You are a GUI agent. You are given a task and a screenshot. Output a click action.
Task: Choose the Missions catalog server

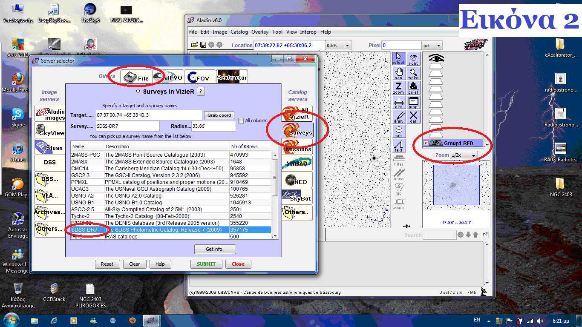[297, 147]
